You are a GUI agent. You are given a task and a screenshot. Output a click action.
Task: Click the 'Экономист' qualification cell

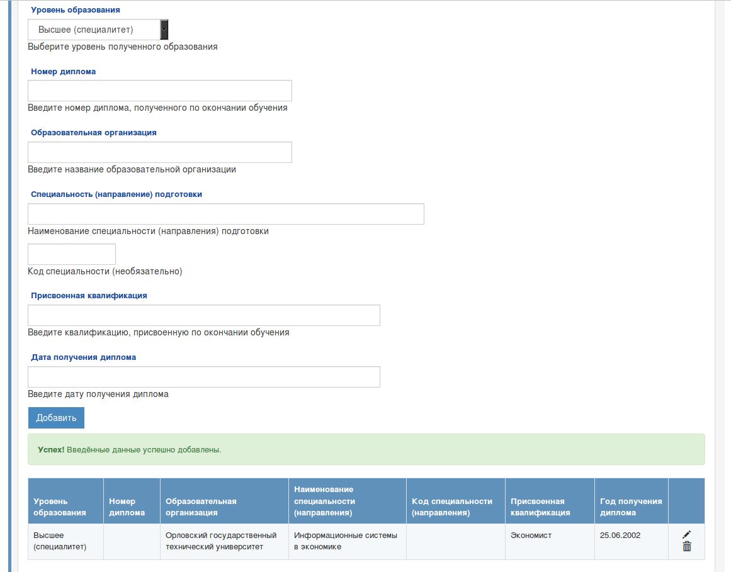click(x=531, y=536)
